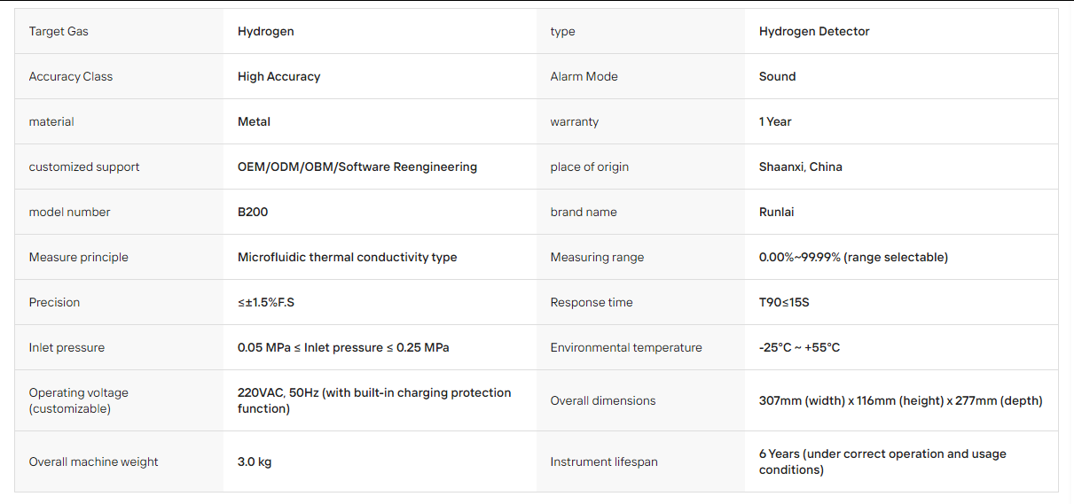
Task: Select 'Microfluidic thermal conductivity type' value
Action: click(348, 257)
